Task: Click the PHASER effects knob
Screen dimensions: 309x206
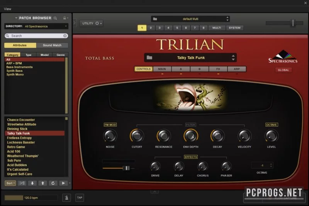Action: tap(226, 166)
